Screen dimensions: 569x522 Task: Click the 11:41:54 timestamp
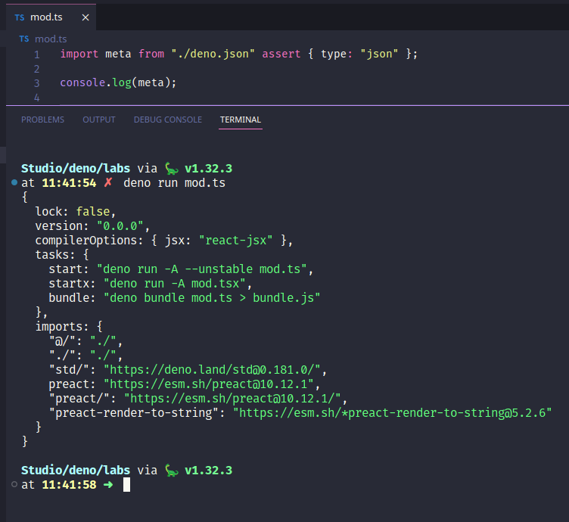(x=69, y=183)
